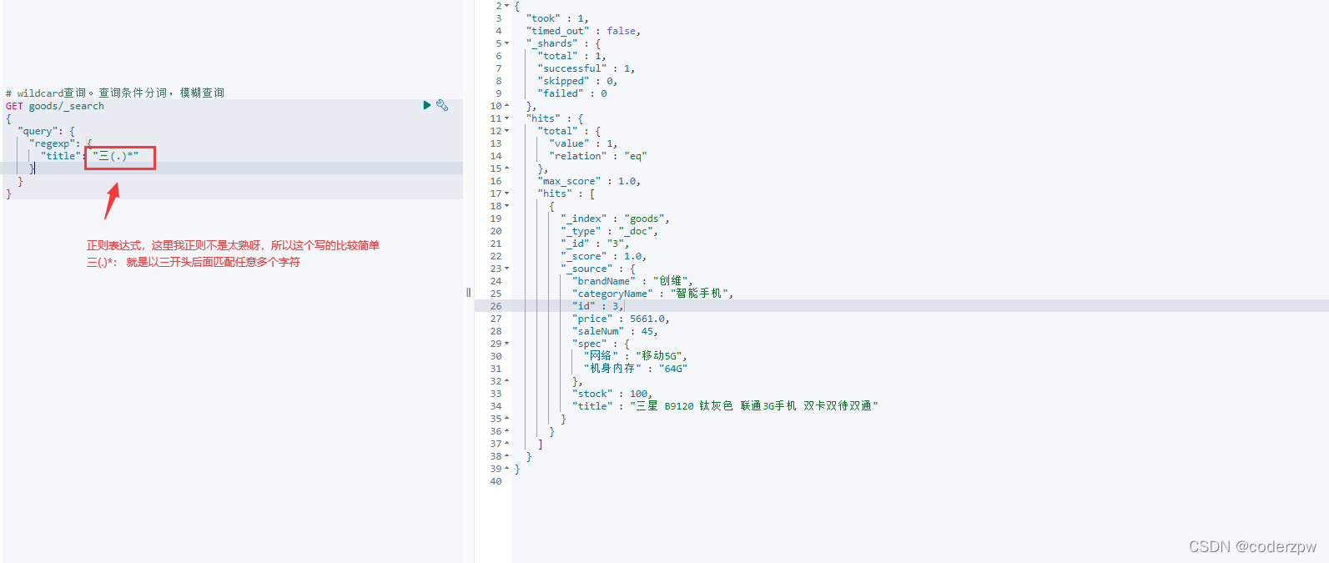
Task: Click the "_id" : "3" line
Action: 595,244
